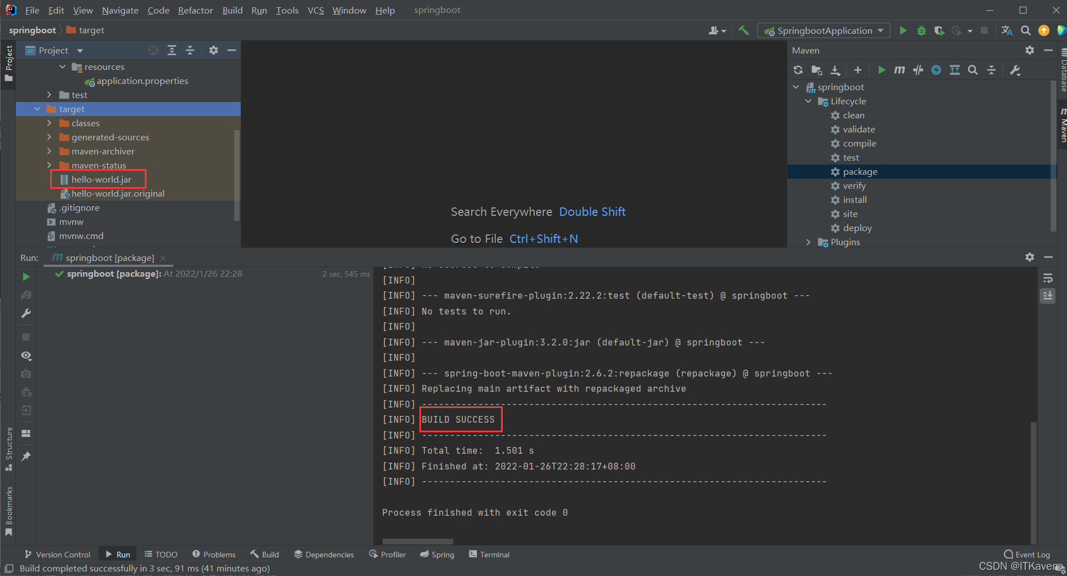
Task: Toggle the eye view options in Run panel
Action: [x=26, y=356]
